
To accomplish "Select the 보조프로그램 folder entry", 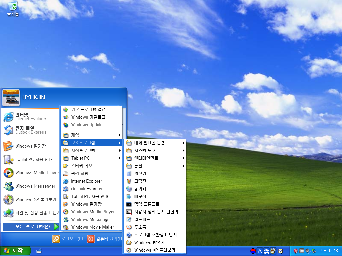I will pyautogui.click(x=92, y=143).
